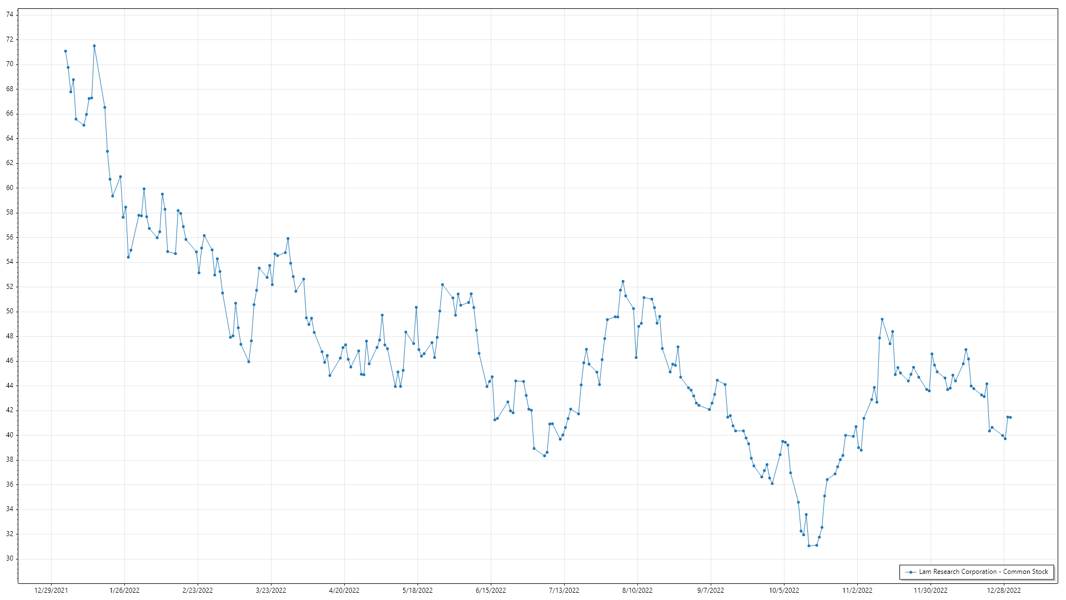Click the August peak point near 52.5
The width and height of the screenshot is (1066, 600).
(x=623, y=282)
